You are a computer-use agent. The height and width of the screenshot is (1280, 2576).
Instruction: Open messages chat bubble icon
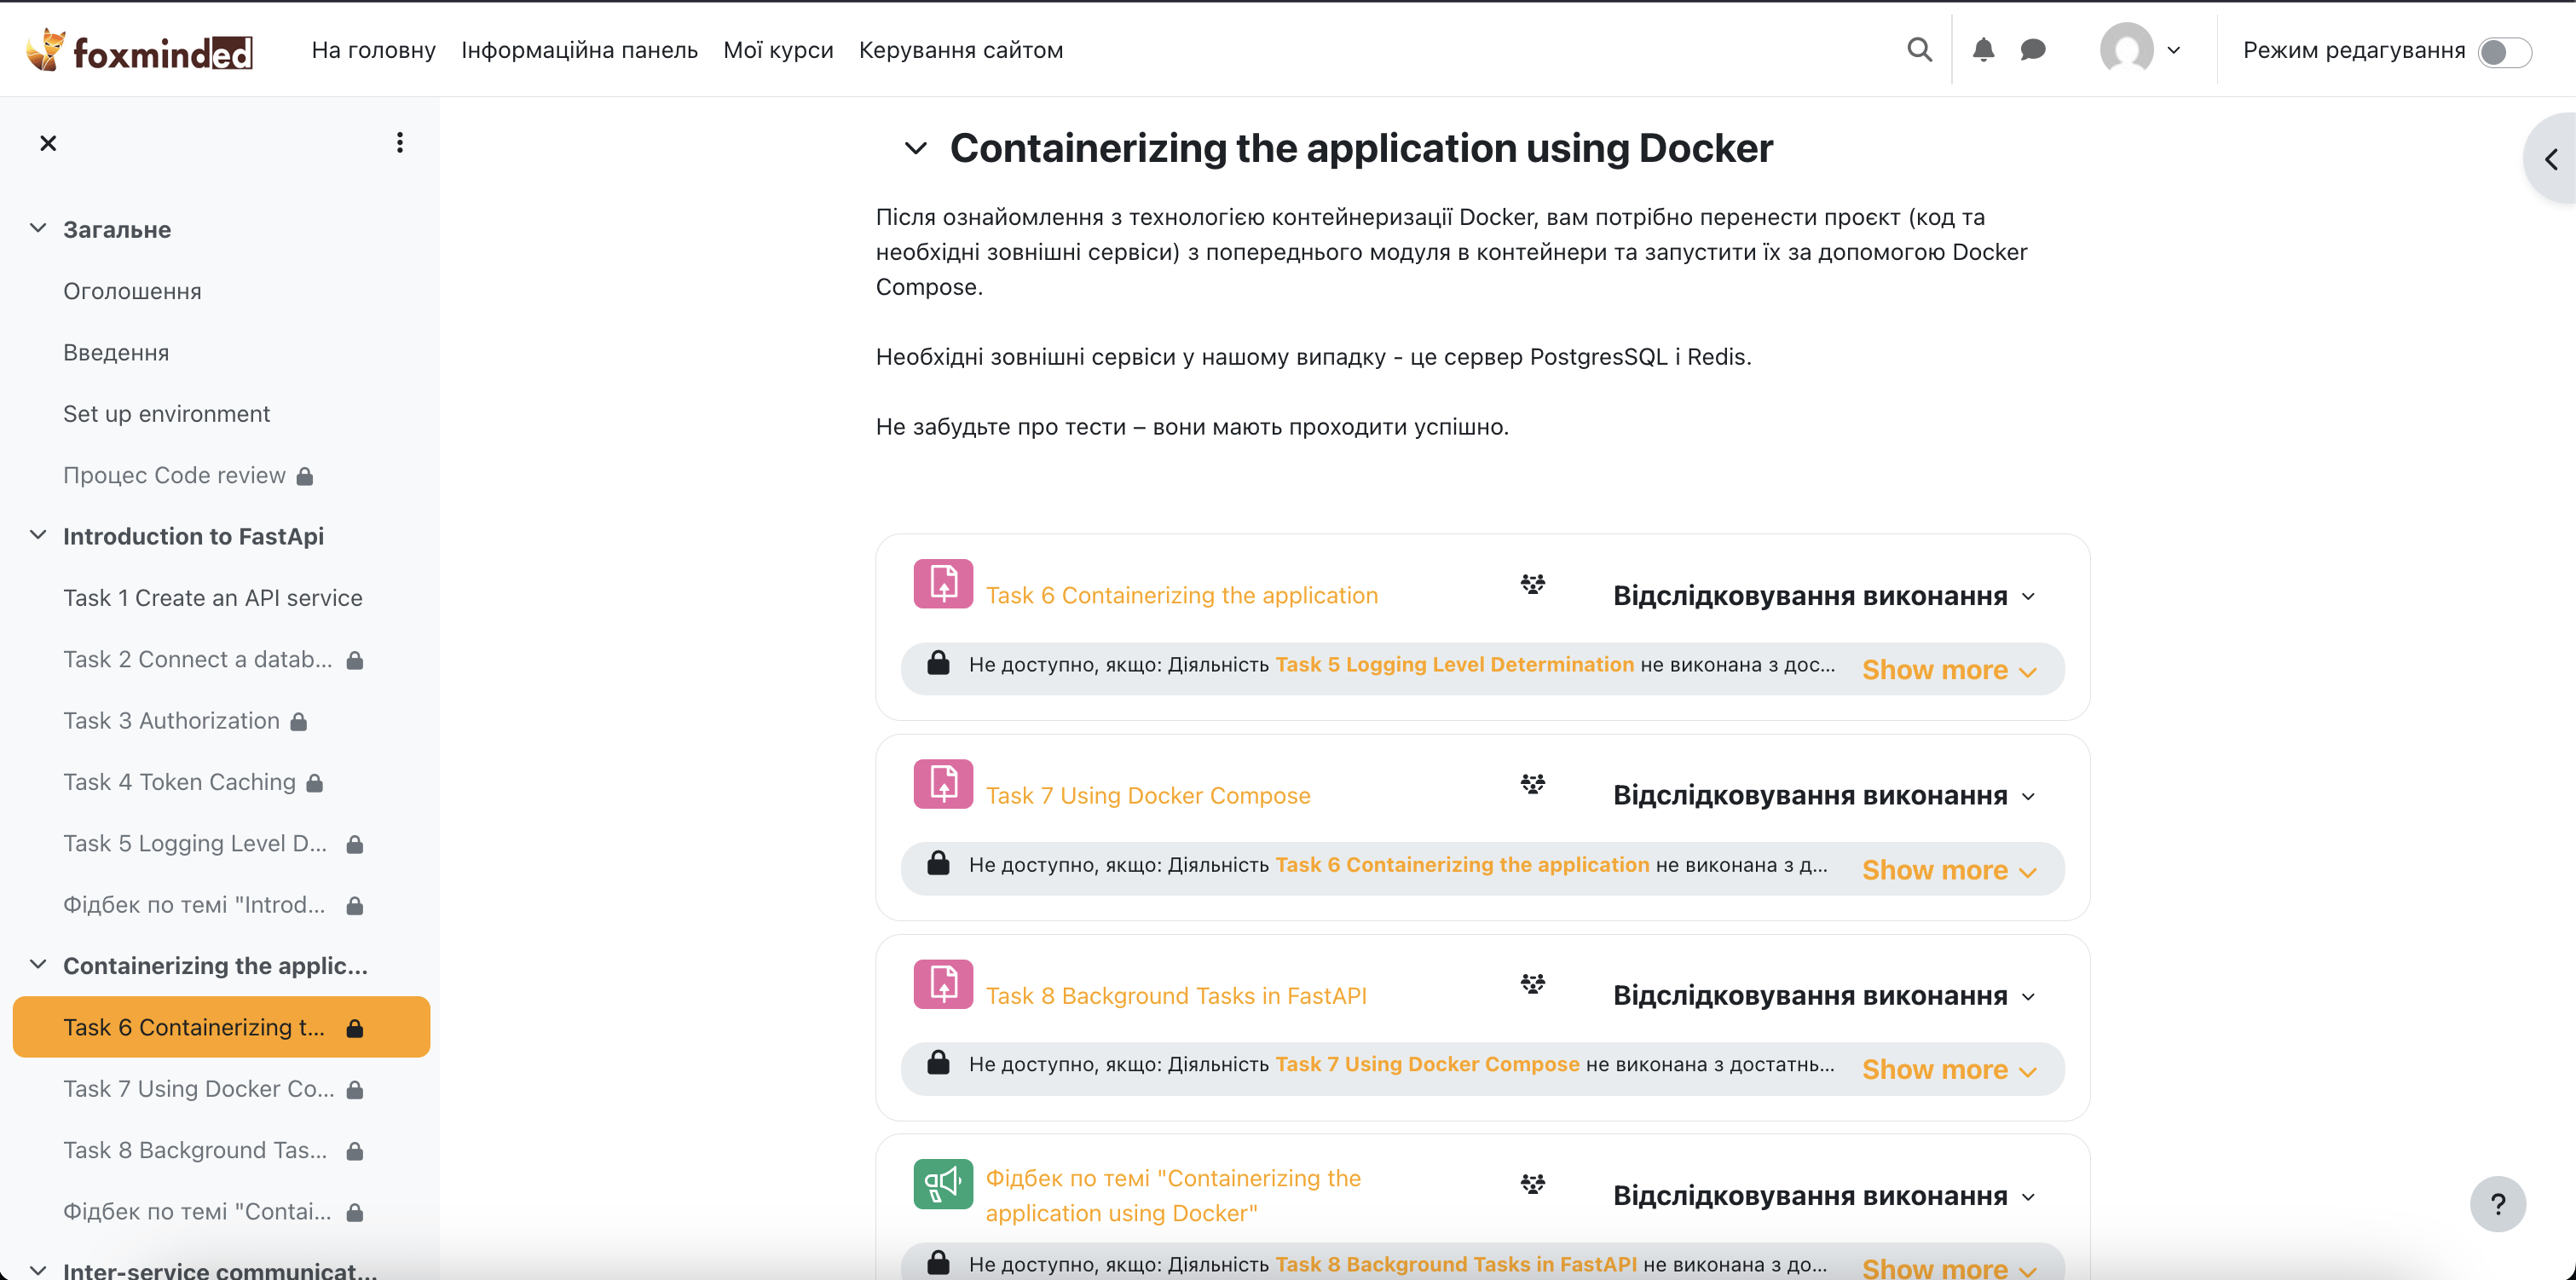click(2032, 49)
